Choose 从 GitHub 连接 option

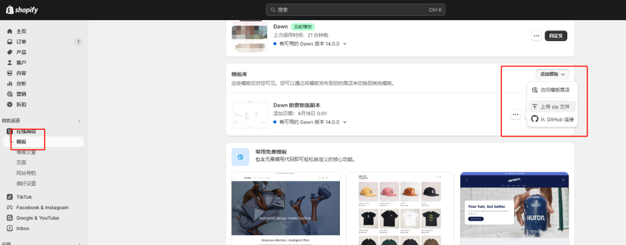[553, 119]
